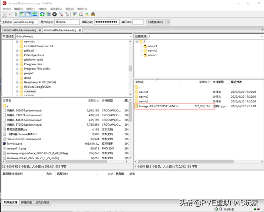Toggle synchronized browsing icon
This screenshot has height=212, width=264.
click(87, 14)
